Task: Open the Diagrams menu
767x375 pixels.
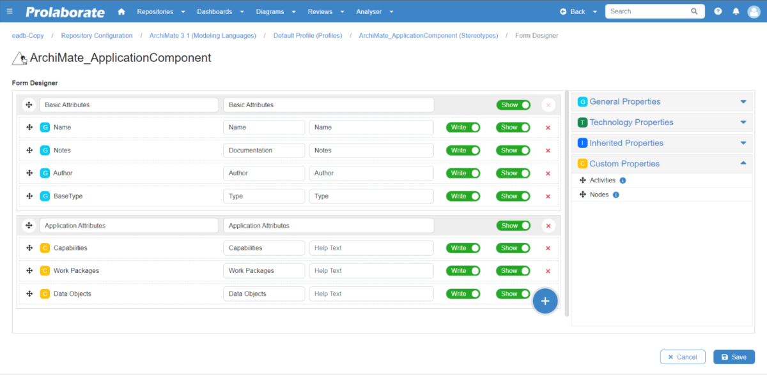Action: tap(271, 11)
